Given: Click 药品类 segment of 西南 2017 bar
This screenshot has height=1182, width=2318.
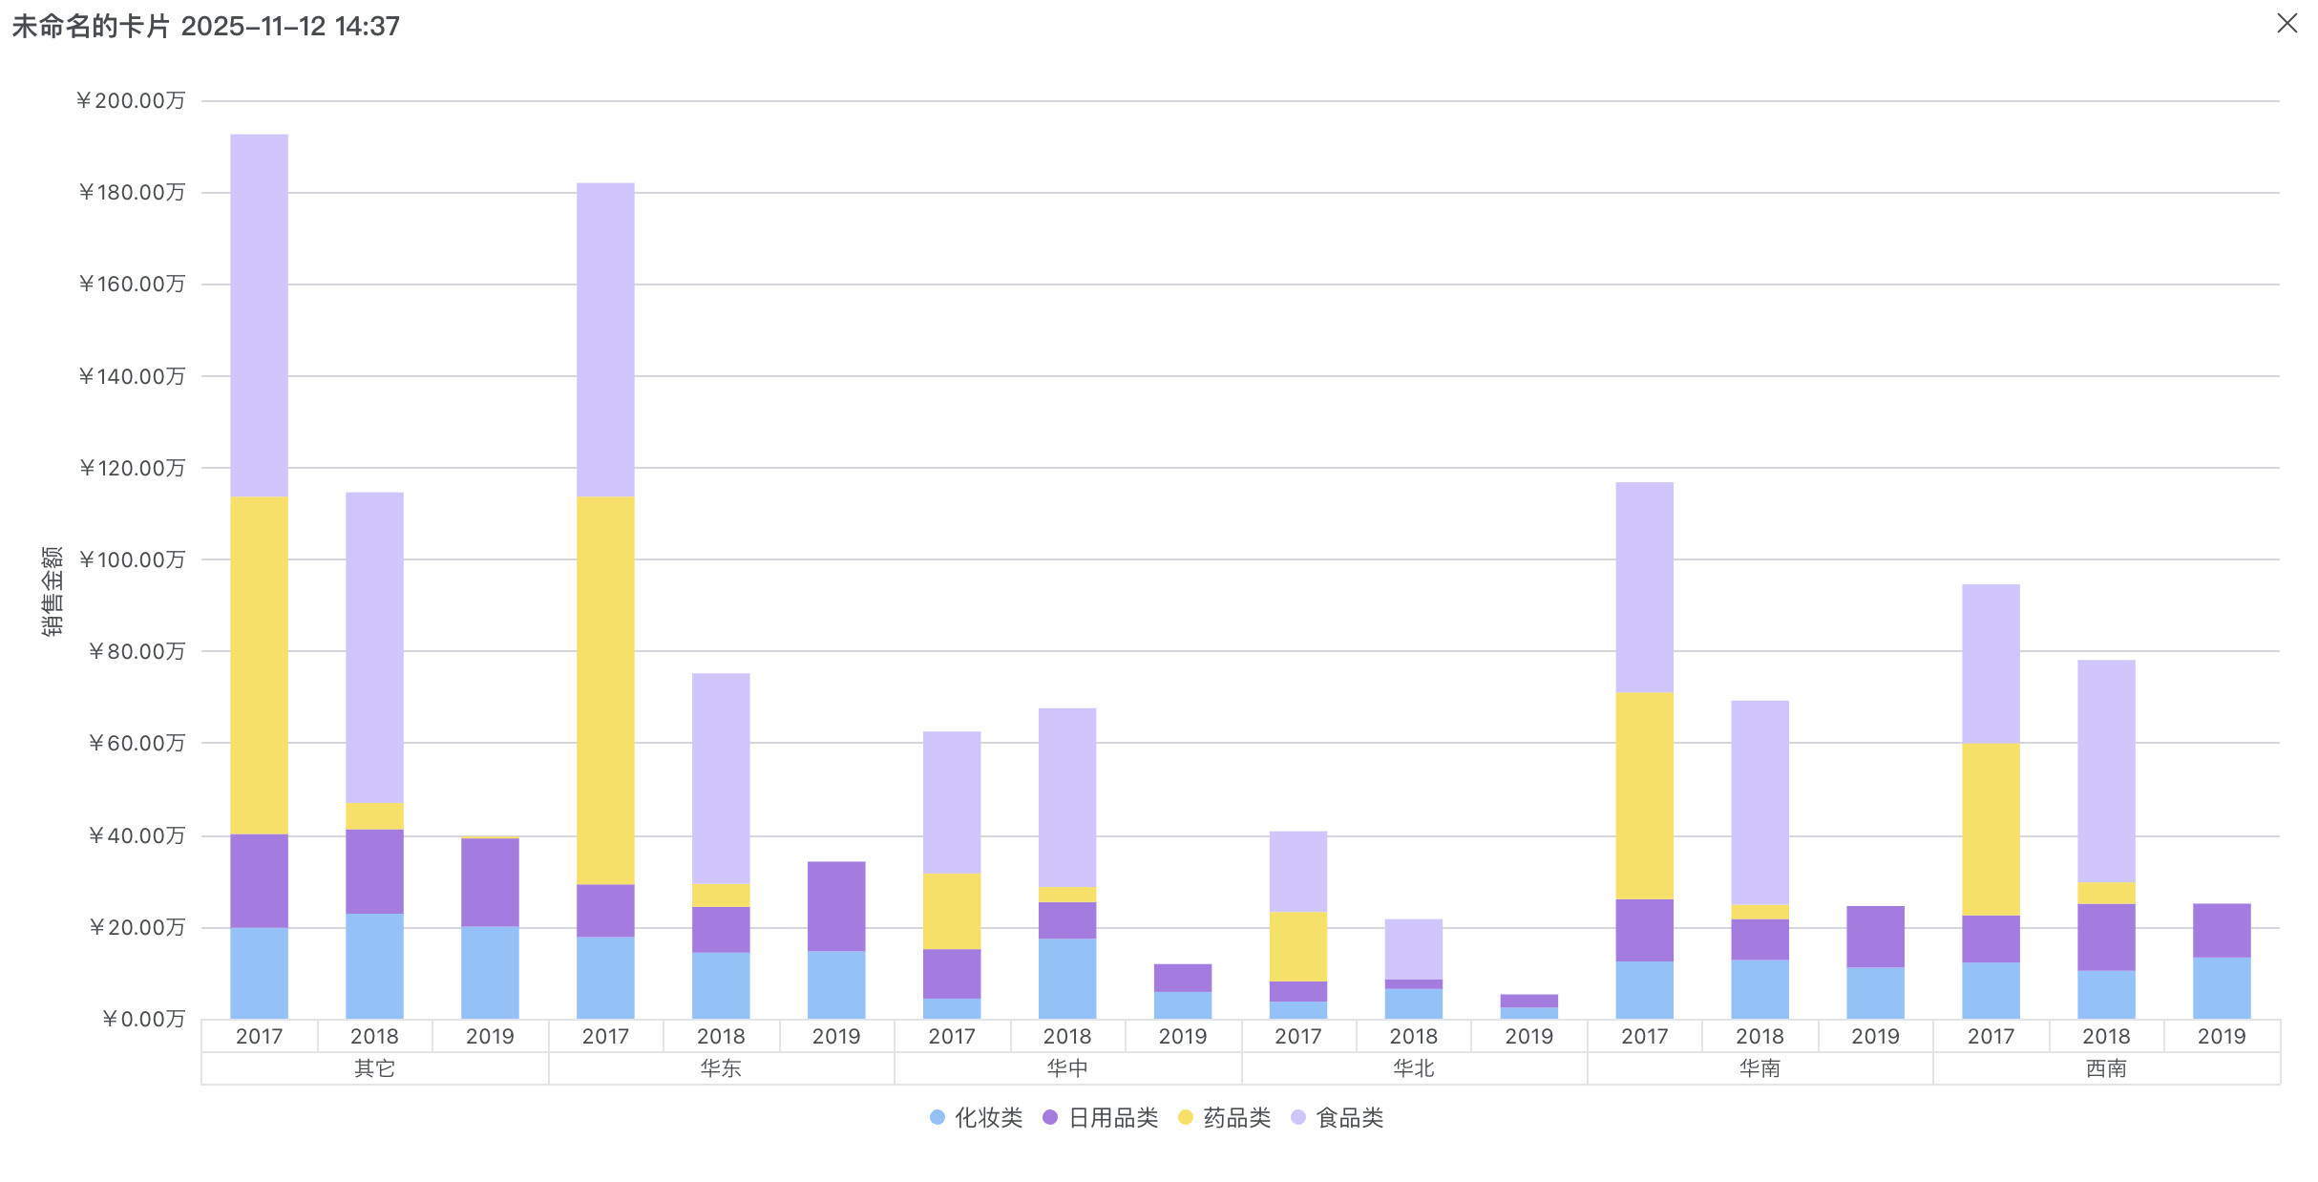Looking at the screenshot, I should (1991, 829).
